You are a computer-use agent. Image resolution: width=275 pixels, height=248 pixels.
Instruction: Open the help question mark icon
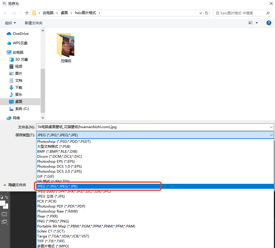[x=269, y=23]
